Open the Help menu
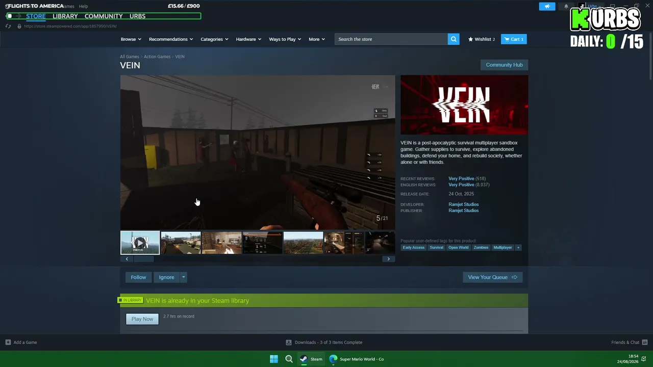The width and height of the screenshot is (653, 367). 83,6
